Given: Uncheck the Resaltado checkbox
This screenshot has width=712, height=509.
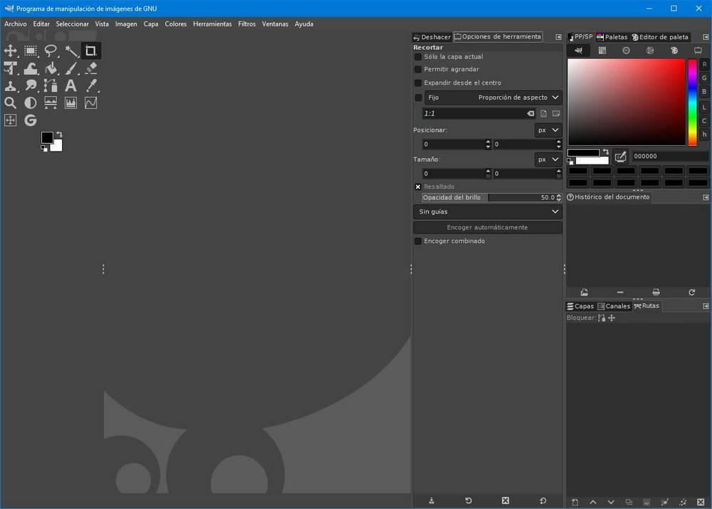Looking at the screenshot, I should click(x=418, y=187).
